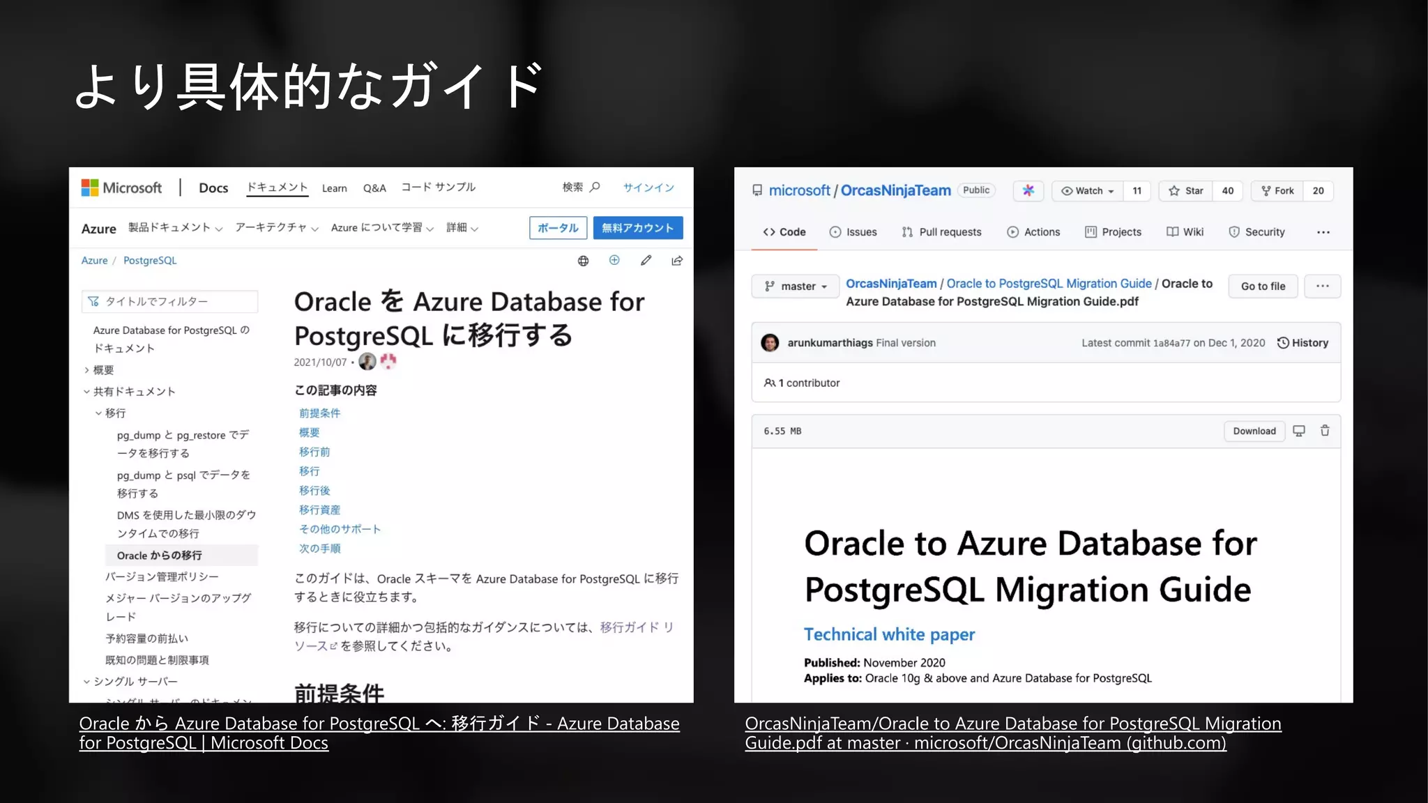
Task: Select the Learn tab in Docs header
Action: pos(334,188)
